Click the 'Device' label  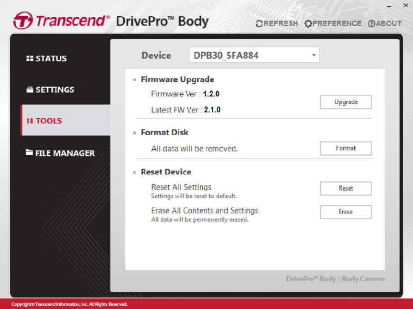tap(156, 56)
